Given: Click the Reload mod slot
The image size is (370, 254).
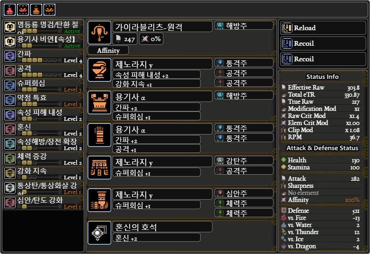Looking at the screenshot, I should (x=323, y=28).
